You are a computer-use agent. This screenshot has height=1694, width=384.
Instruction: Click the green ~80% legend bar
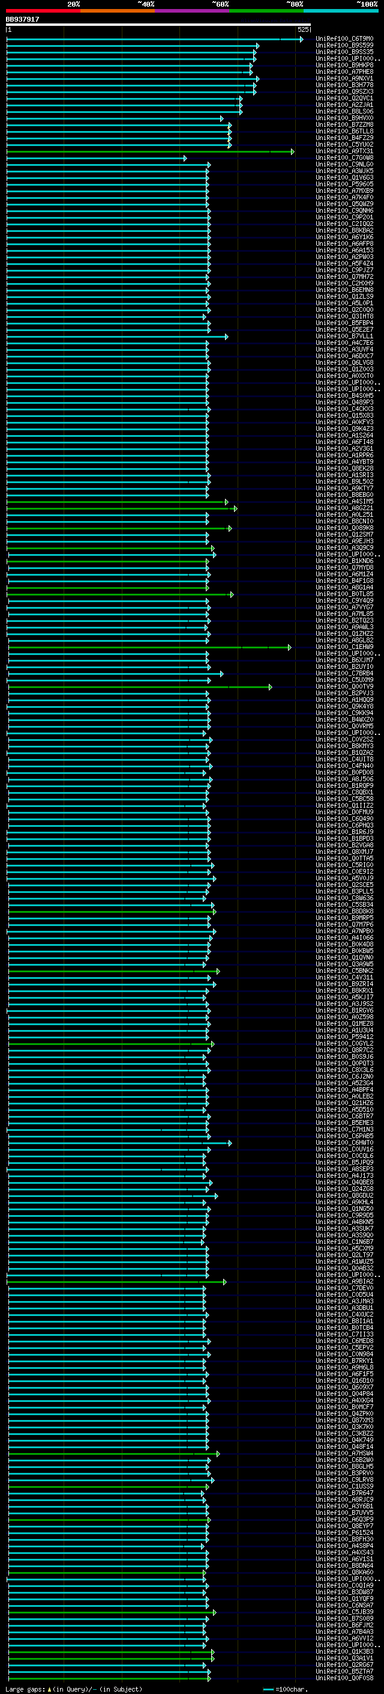pyautogui.click(x=266, y=11)
